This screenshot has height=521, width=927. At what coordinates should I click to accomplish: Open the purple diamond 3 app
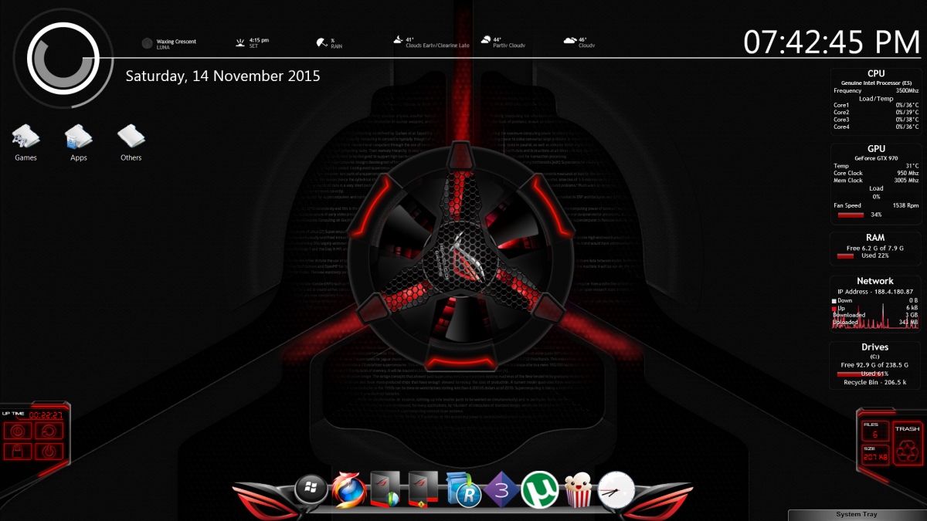[x=501, y=489]
